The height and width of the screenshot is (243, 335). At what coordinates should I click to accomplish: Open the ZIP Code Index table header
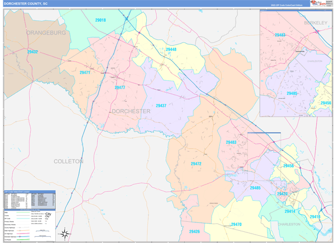pyautogui.click(x=17, y=191)
